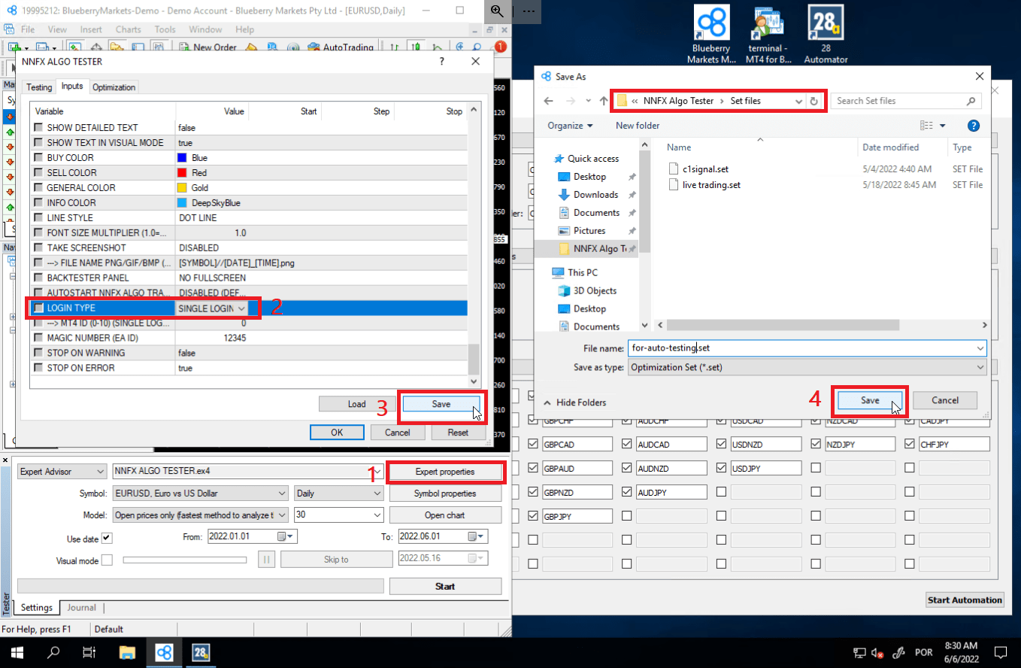Open Save as type dropdown
This screenshot has height=668, width=1021.
[807, 367]
